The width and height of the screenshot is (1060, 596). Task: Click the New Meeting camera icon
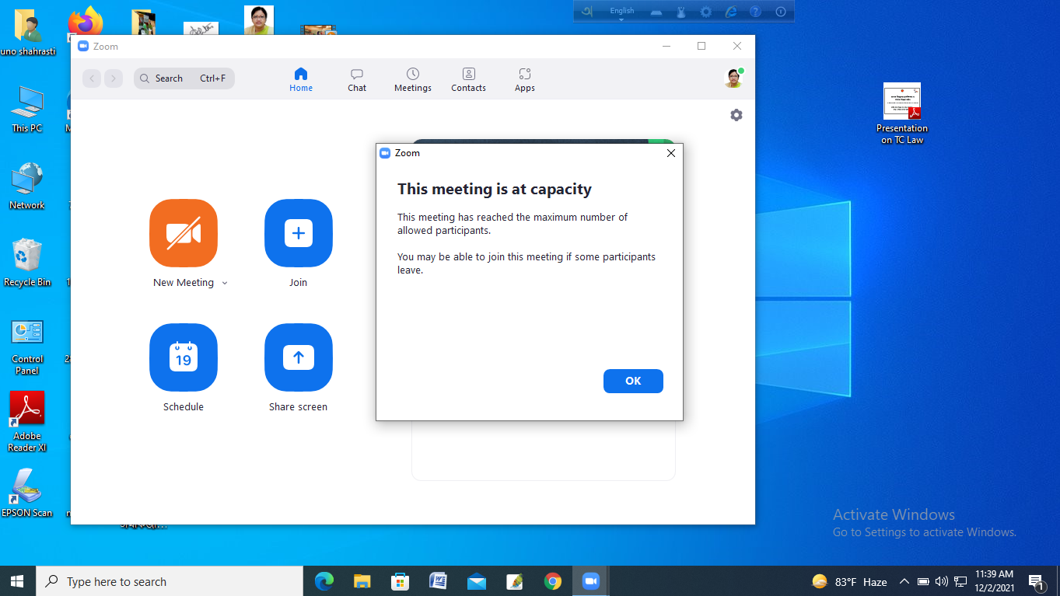tap(184, 233)
